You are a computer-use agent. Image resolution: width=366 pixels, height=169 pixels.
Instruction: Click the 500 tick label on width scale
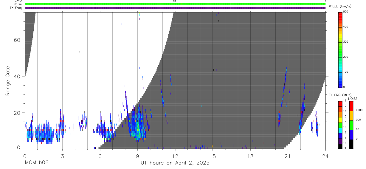click(346, 12)
